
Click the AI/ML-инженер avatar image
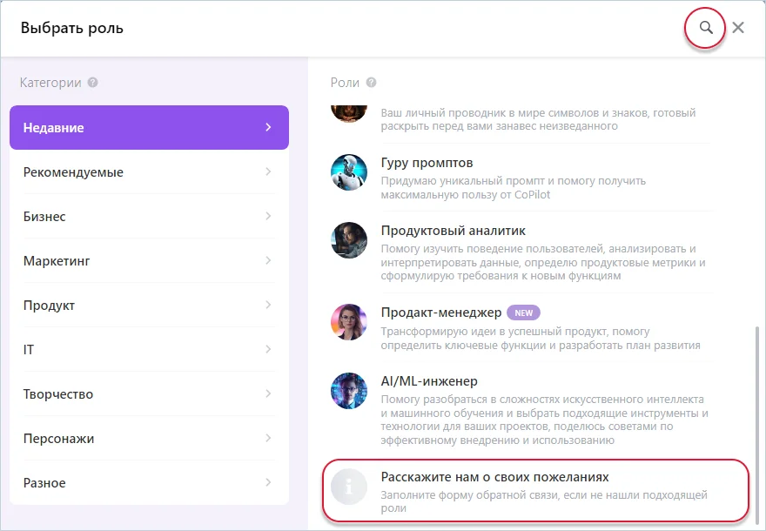pos(349,391)
